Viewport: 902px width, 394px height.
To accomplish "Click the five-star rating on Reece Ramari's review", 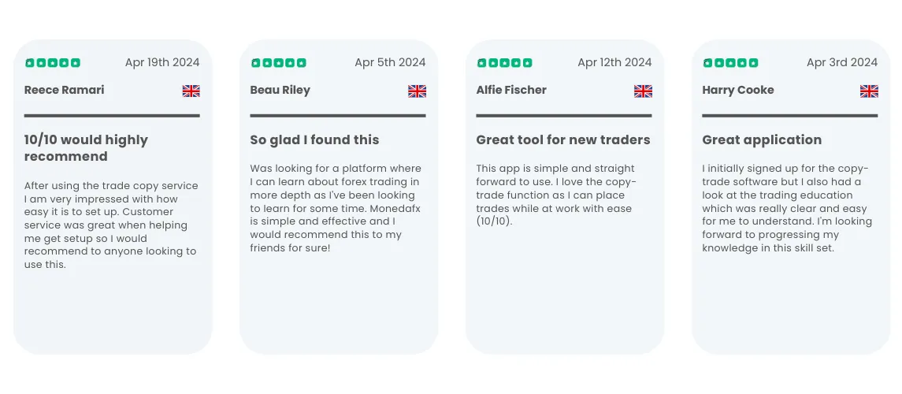I will (x=53, y=63).
